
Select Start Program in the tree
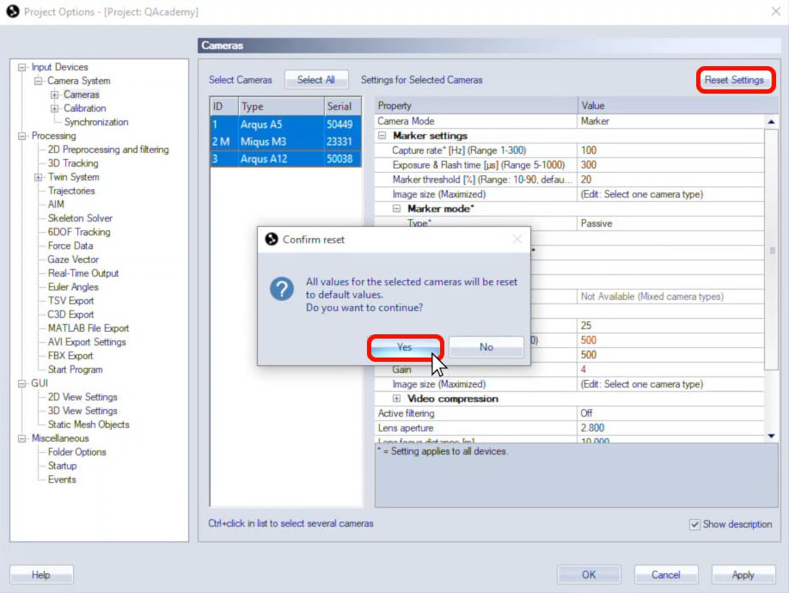76,370
